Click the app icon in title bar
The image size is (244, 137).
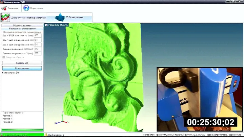coord(2,2)
